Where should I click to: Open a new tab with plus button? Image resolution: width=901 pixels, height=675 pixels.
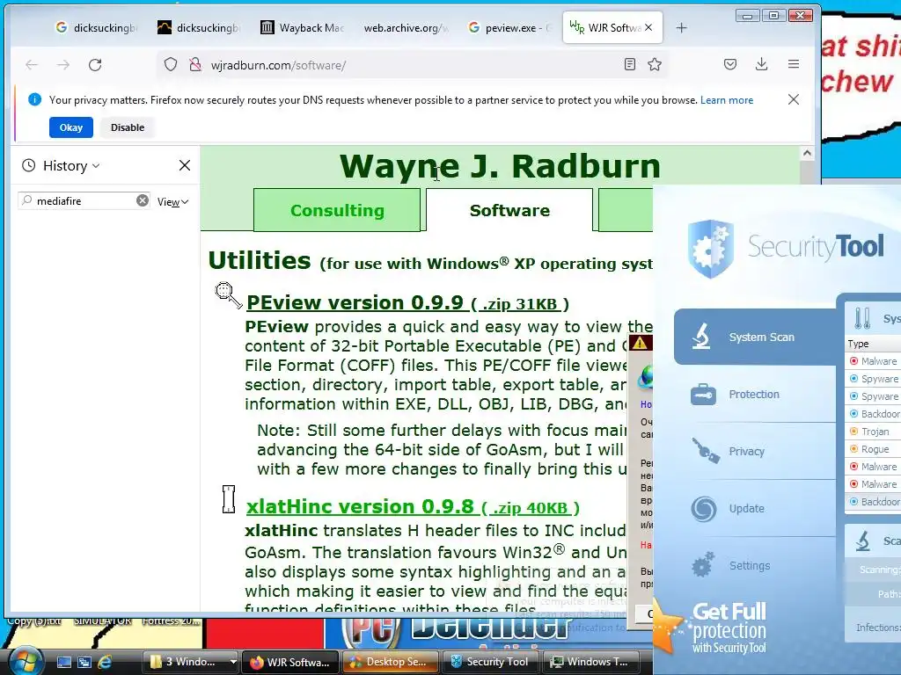(x=682, y=27)
